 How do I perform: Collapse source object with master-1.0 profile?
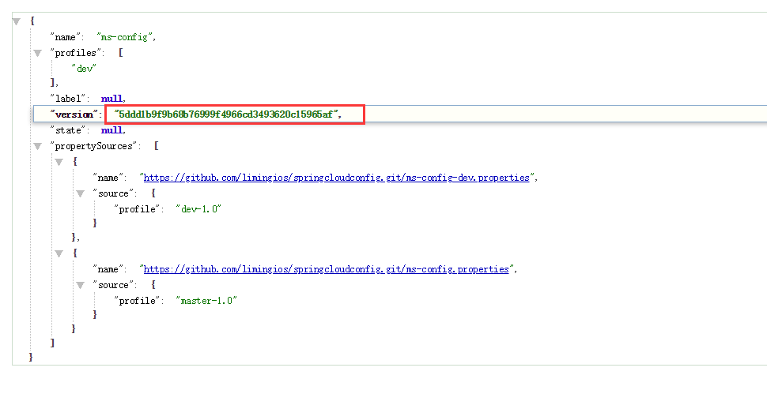coord(81,285)
